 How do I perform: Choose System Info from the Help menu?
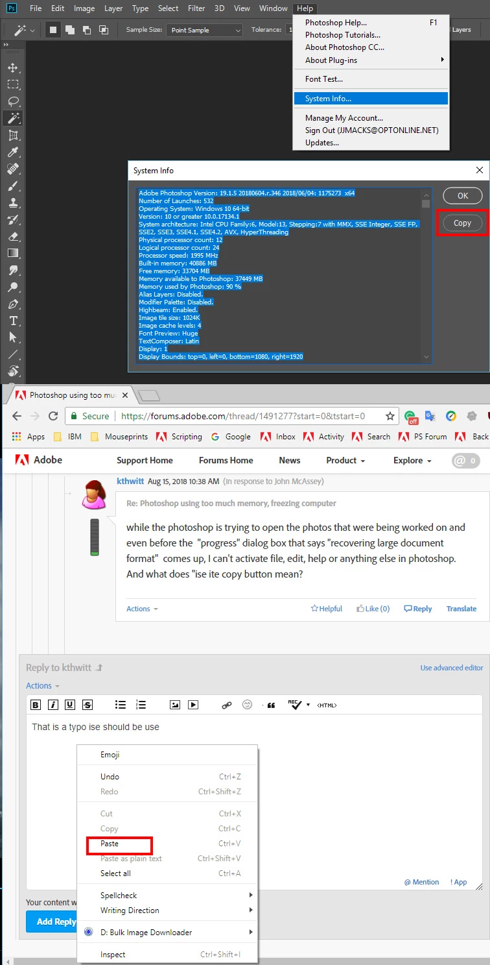[370, 99]
